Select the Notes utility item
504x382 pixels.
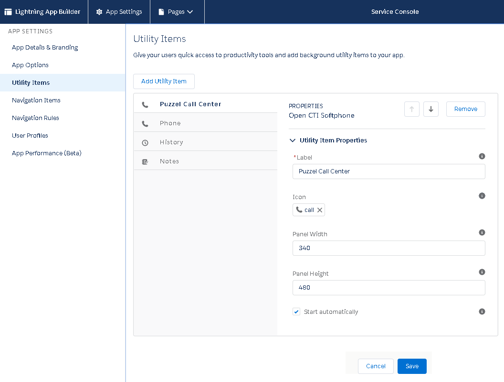[x=169, y=161]
